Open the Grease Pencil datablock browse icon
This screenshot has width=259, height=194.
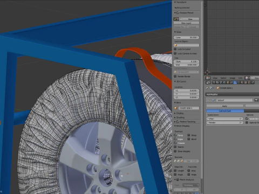pos(176,19)
